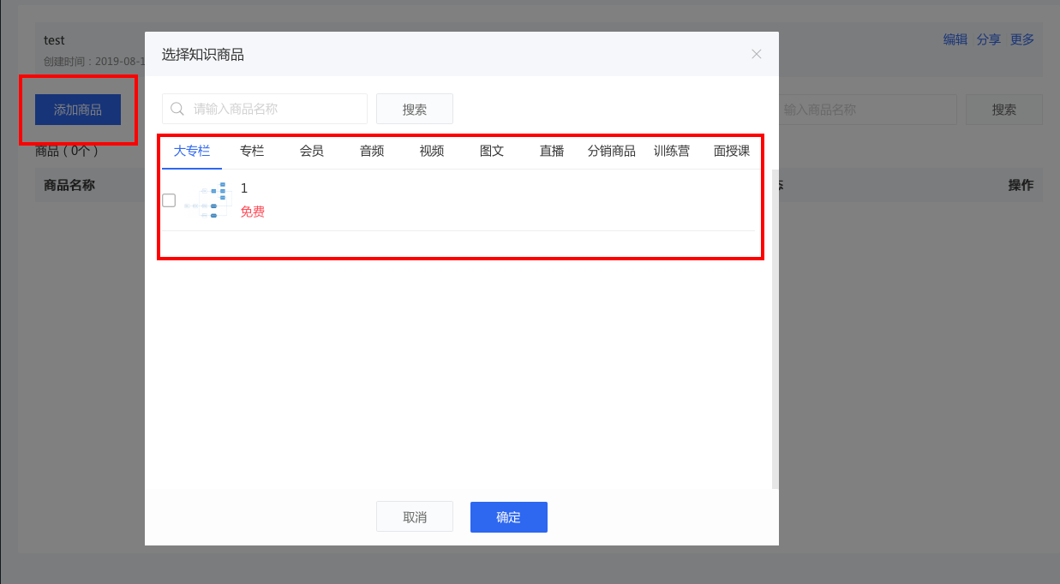The width and height of the screenshot is (1060, 584).
Task: Open the 会员 tab
Action: [312, 151]
